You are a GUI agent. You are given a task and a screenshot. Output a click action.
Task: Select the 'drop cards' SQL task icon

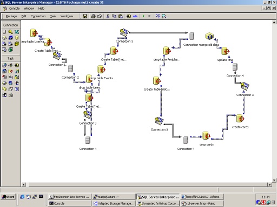206,136
